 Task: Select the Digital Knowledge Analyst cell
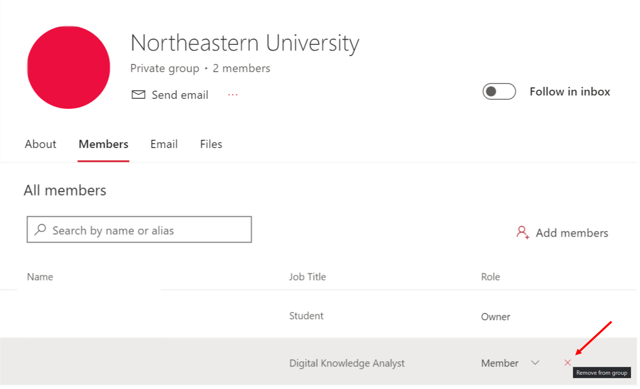coord(347,363)
